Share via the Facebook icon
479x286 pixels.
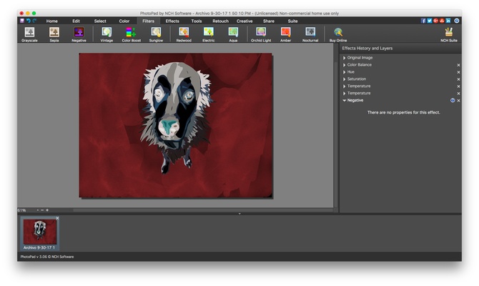(x=423, y=21)
